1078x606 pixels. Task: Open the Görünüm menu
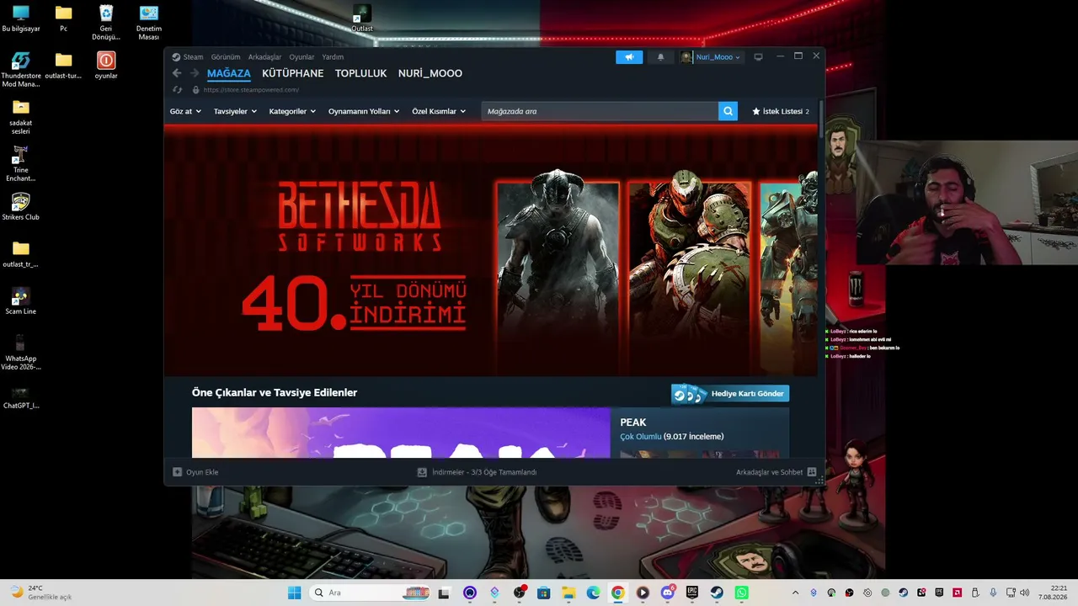click(x=226, y=57)
